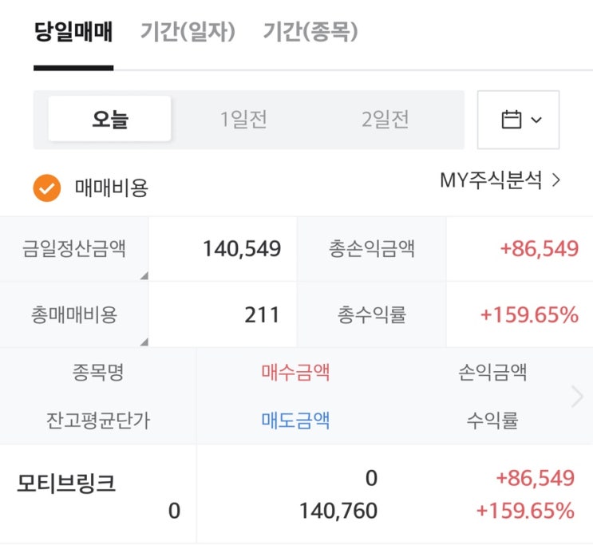Open the 모티브링크 stock row
Screen dimensions: 593x557
pyautogui.click(x=66, y=484)
